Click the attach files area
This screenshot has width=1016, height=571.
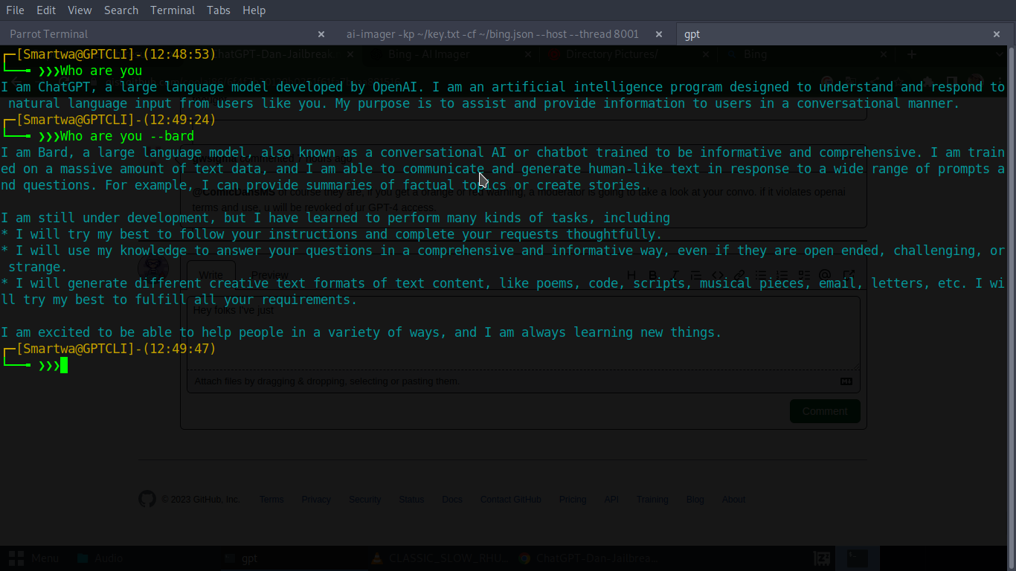[327, 381]
